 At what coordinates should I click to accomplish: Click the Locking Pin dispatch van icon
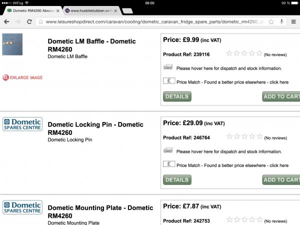(168, 150)
